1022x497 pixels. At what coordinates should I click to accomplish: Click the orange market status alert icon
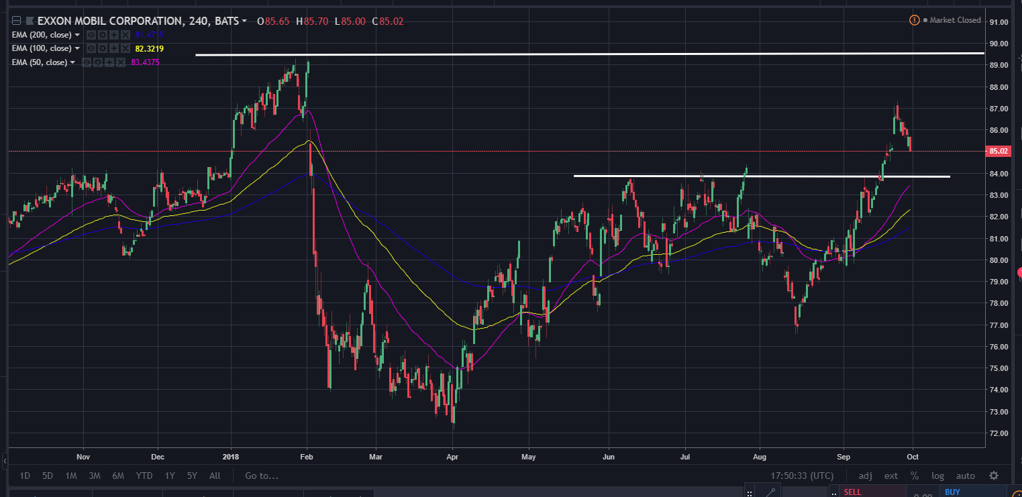tap(914, 20)
